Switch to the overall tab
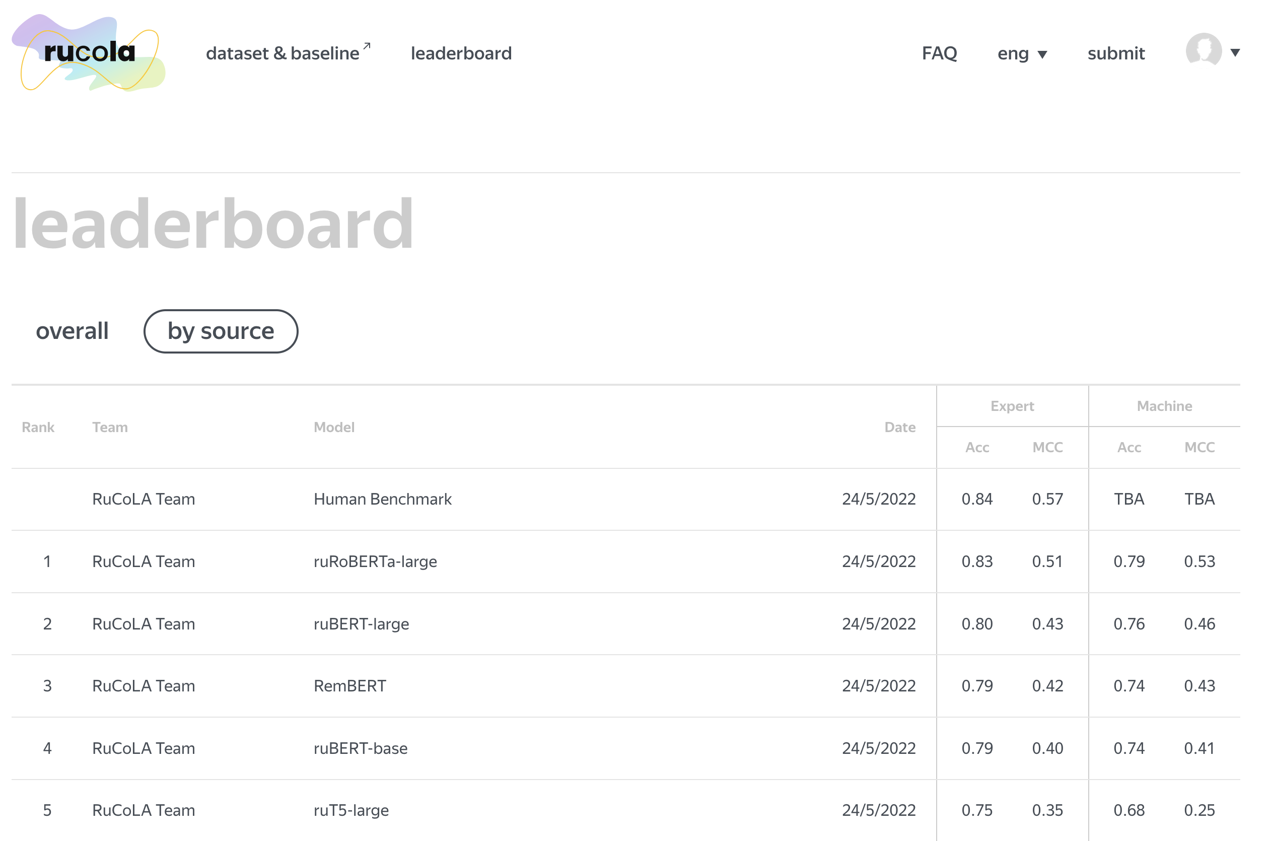Screen dimensions: 1268x841 click(73, 331)
